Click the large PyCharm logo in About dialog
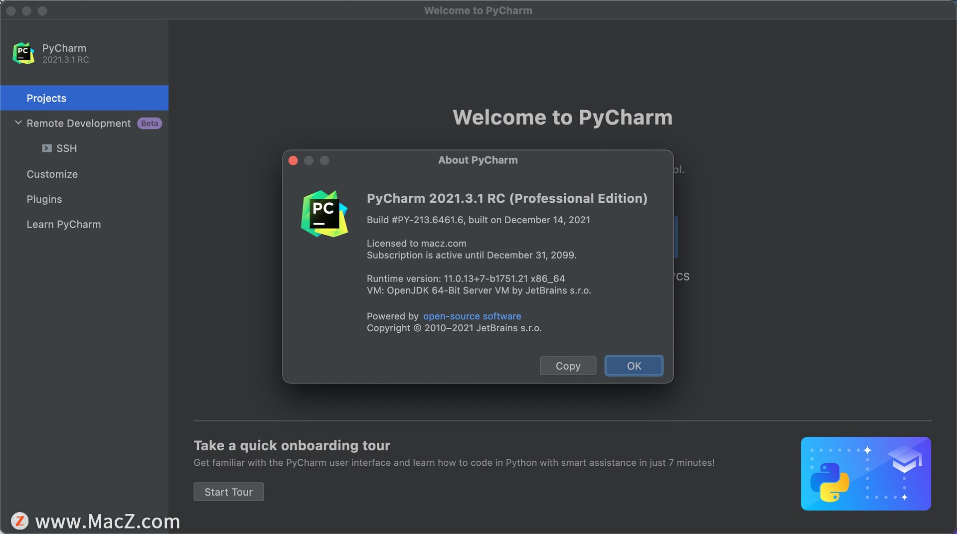957x534 pixels. point(324,214)
